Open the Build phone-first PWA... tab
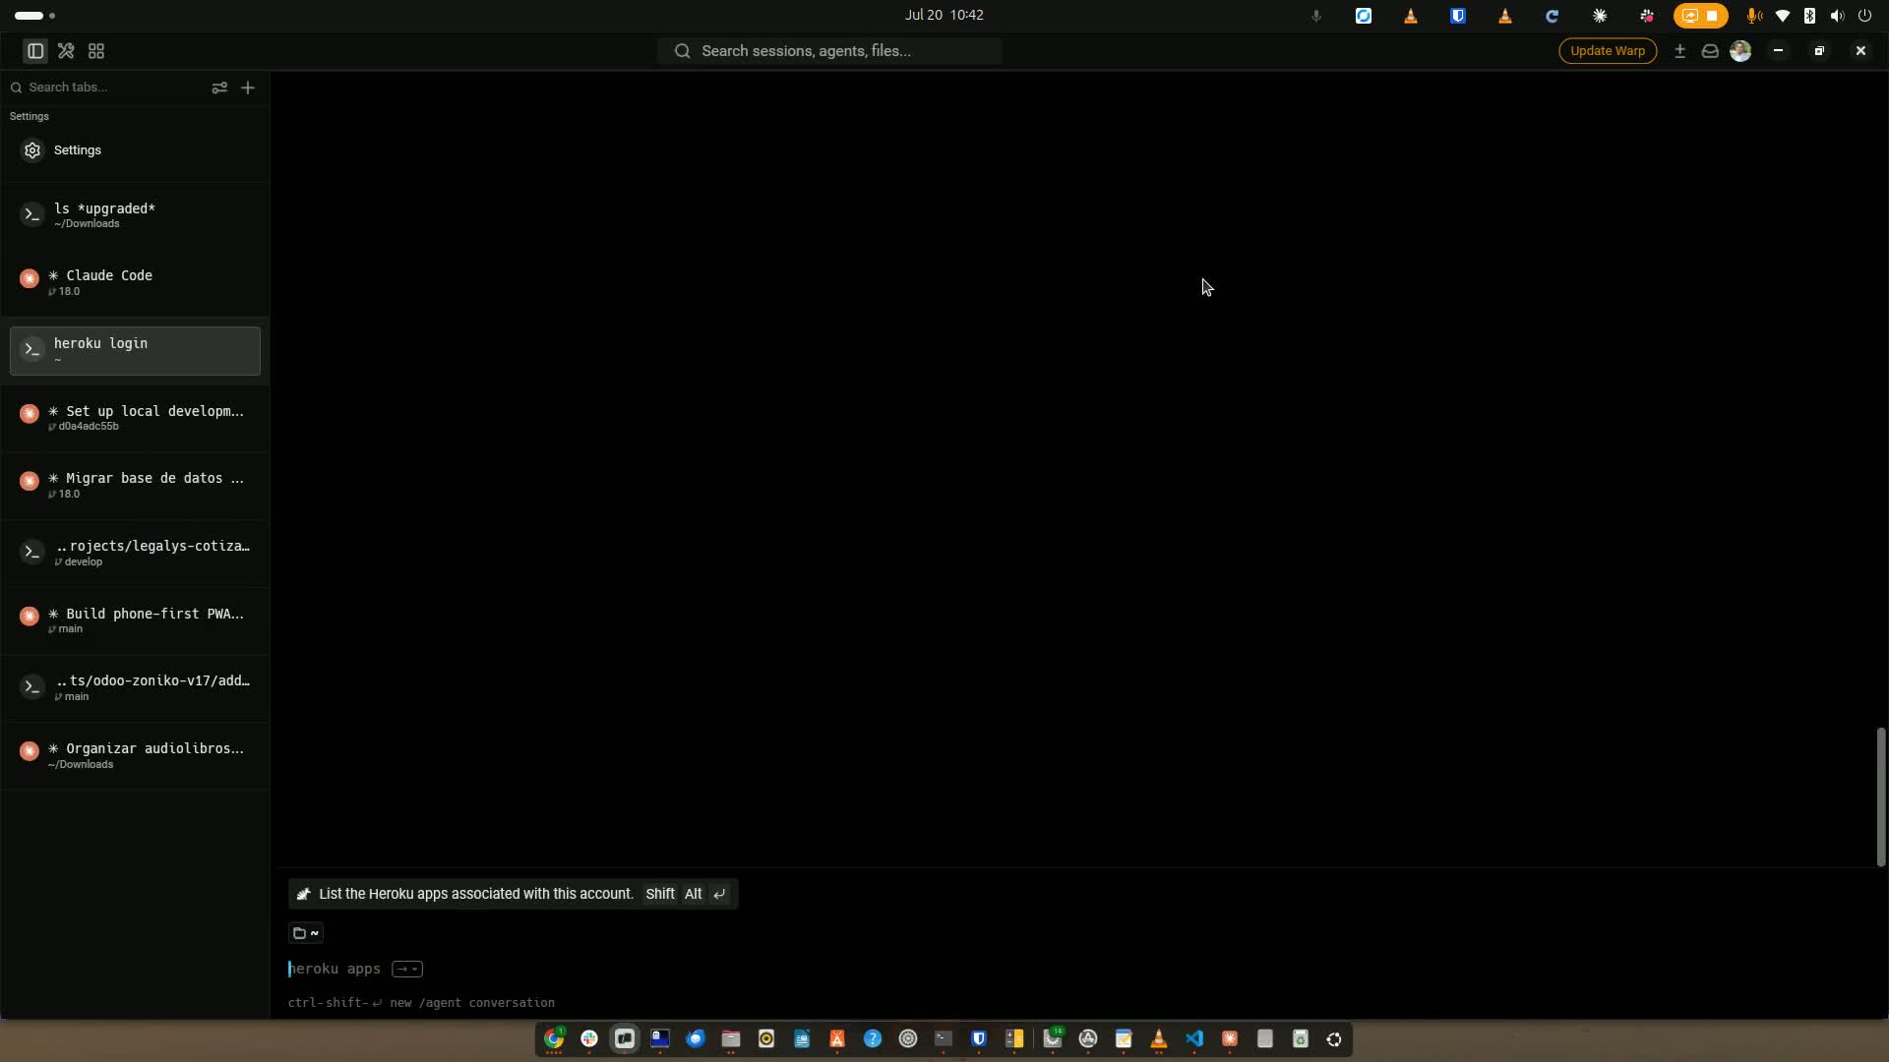Screen dimensions: 1889x1062 [135, 620]
